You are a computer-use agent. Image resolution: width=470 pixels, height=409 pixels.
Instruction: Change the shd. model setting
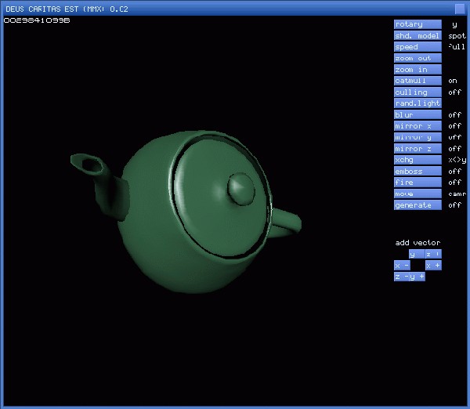point(417,35)
